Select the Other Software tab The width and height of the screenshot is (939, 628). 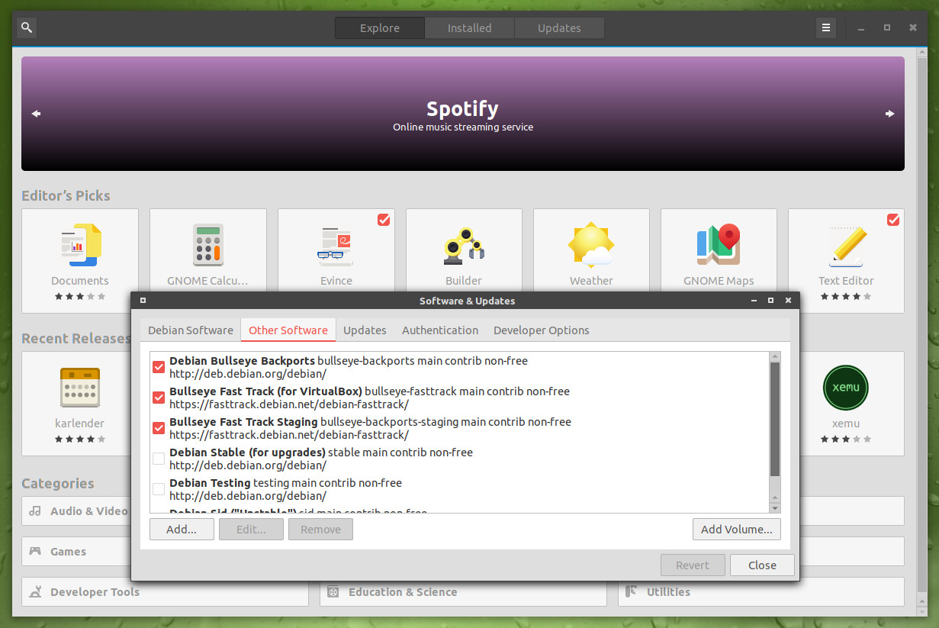288,330
